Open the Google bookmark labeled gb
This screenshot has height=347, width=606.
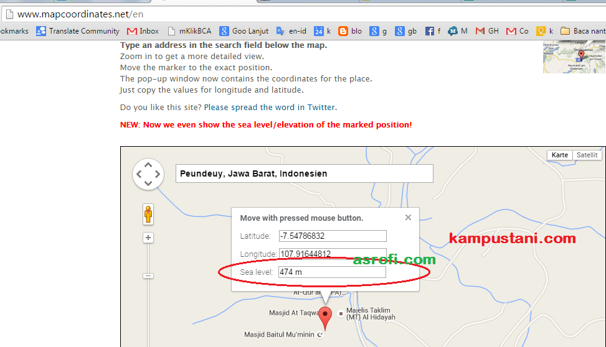[406, 31]
